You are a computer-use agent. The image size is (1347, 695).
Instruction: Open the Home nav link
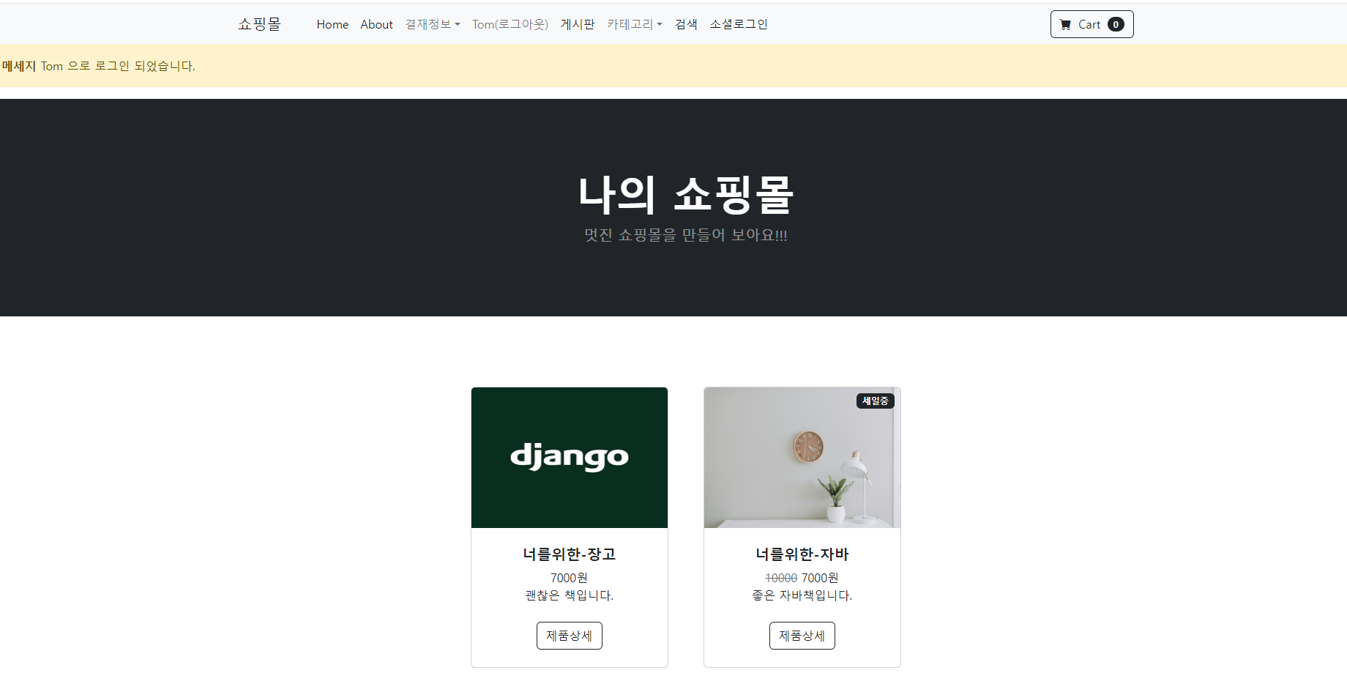[332, 24]
